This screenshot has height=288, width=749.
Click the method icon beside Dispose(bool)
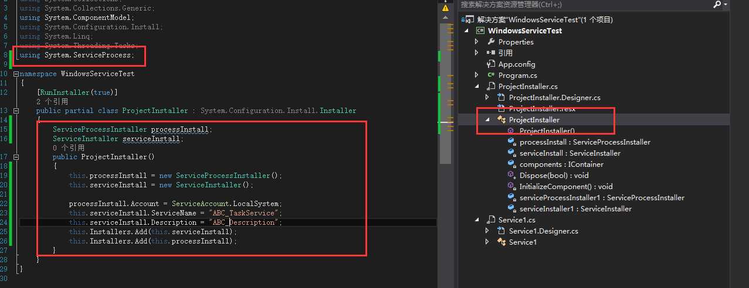(x=512, y=175)
